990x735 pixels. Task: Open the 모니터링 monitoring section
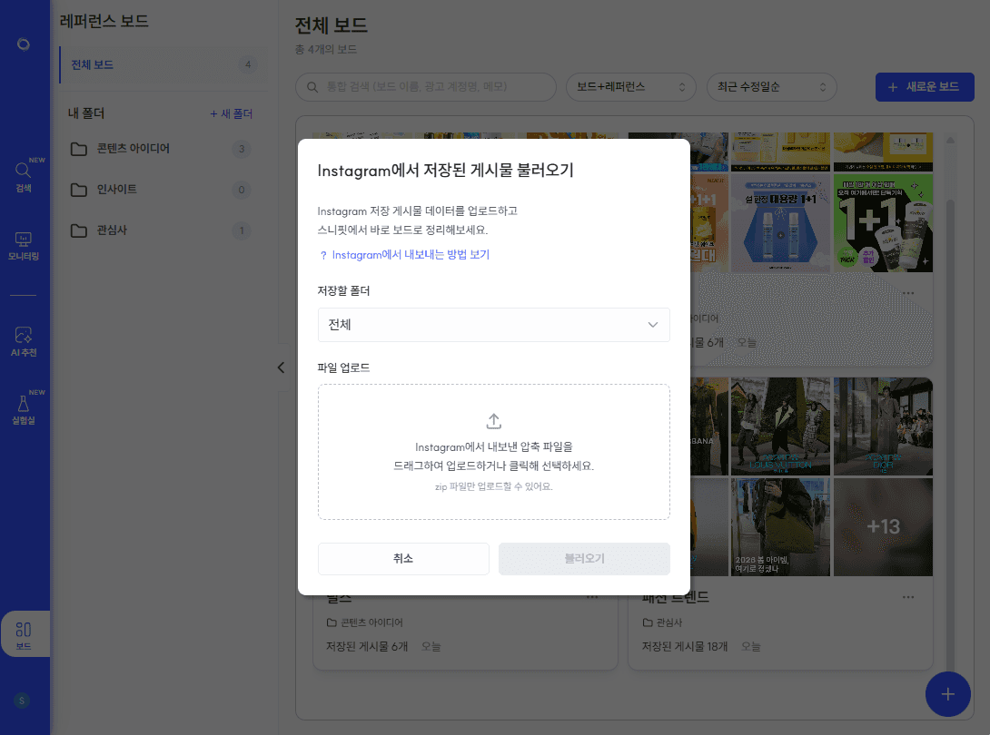[x=24, y=246]
